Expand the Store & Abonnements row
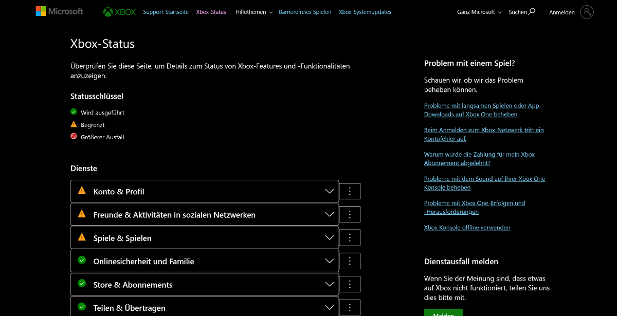Screen dimensions: 617x316 [205, 284]
